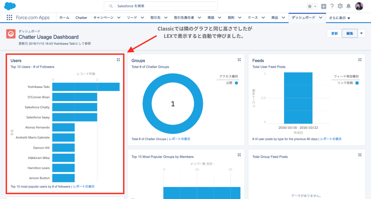
Task: Click the Salesforce cloud logo
Action: pos(10,6)
